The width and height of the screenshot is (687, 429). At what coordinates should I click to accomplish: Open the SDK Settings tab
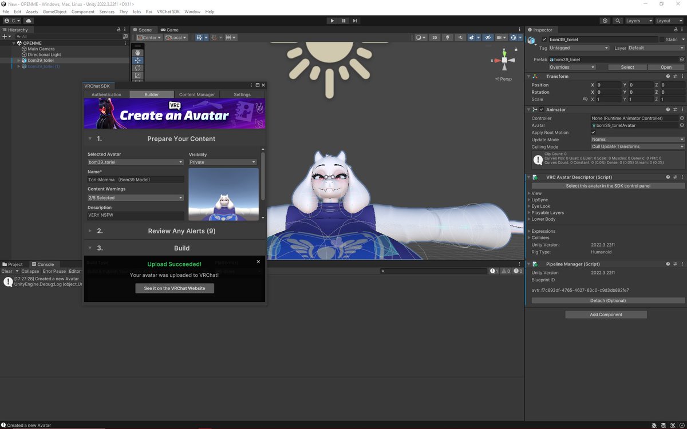coord(242,94)
